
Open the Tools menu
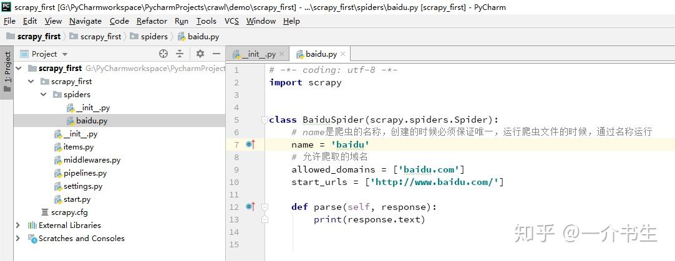coord(206,21)
